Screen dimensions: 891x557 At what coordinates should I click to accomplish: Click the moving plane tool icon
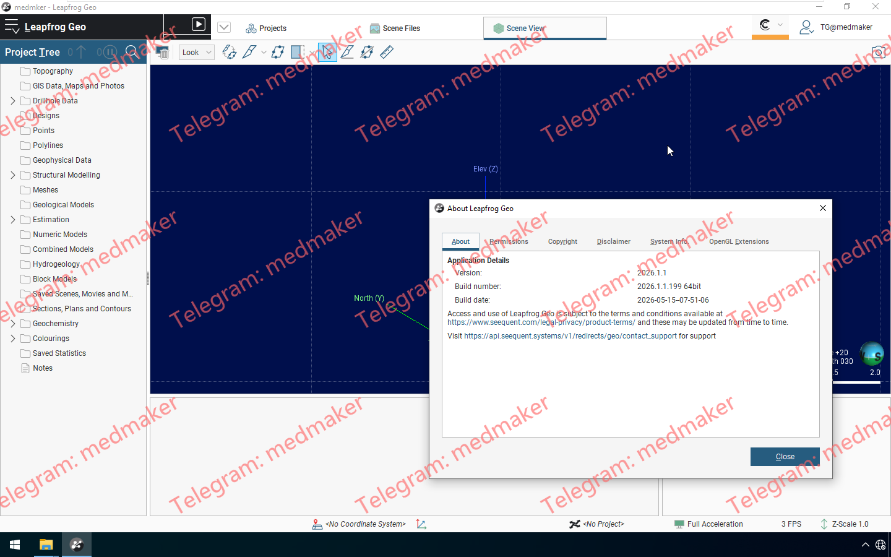click(278, 53)
